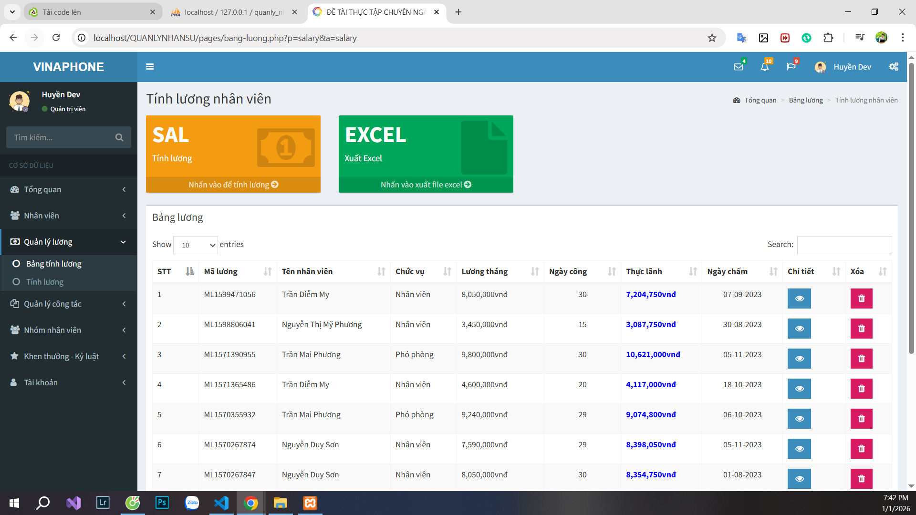This screenshot has width=916, height=515.
Task: Collapse the Quản lý lương menu
Action: (69, 242)
